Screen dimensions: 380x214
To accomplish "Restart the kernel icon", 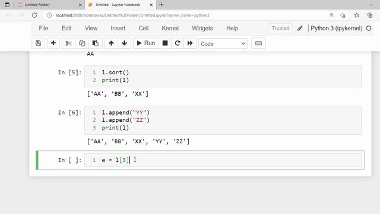I will coord(178,43).
